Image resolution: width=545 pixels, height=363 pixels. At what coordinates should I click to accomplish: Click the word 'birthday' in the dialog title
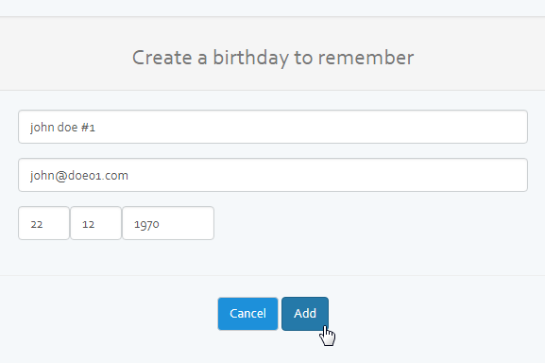[x=250, y=58]
